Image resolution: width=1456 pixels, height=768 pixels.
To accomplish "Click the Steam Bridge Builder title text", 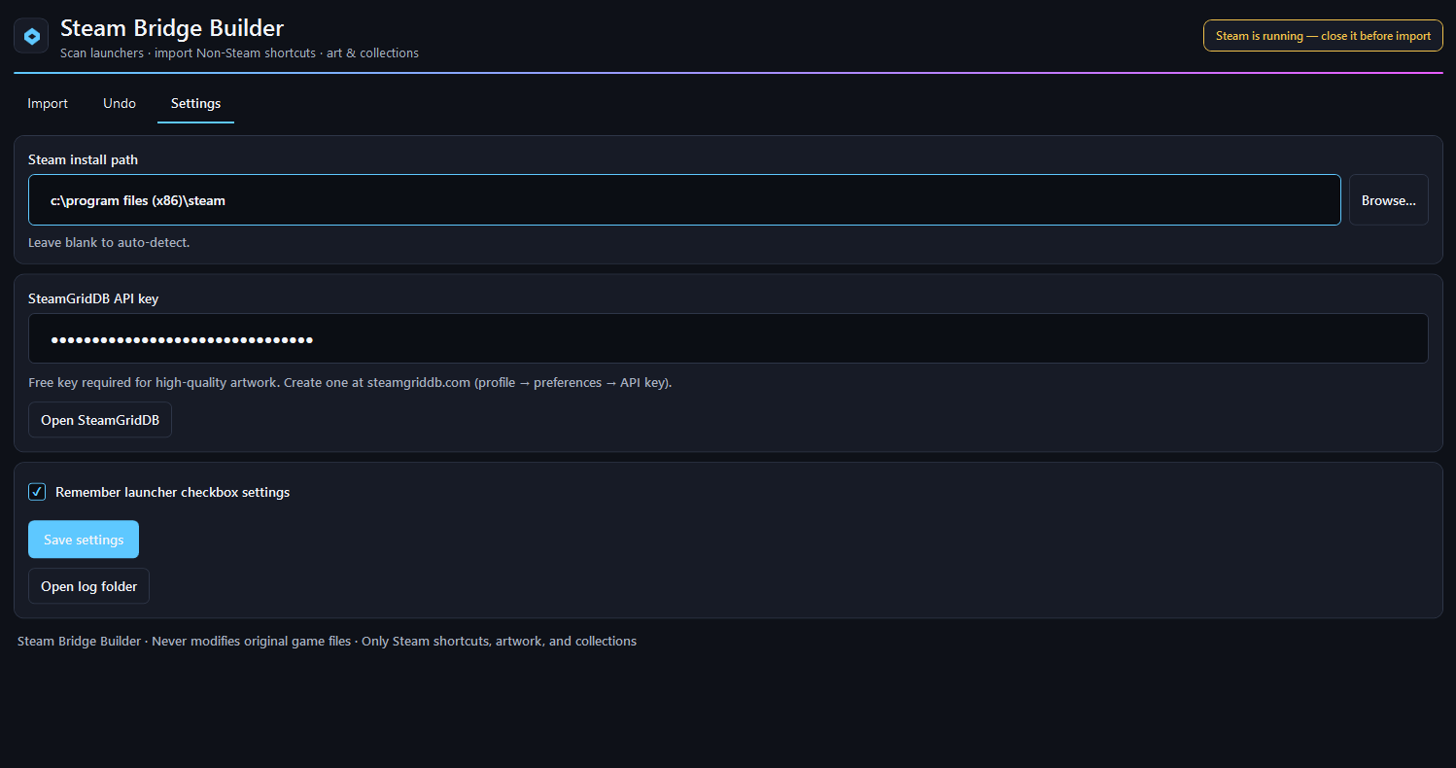I will pos(172,28).
